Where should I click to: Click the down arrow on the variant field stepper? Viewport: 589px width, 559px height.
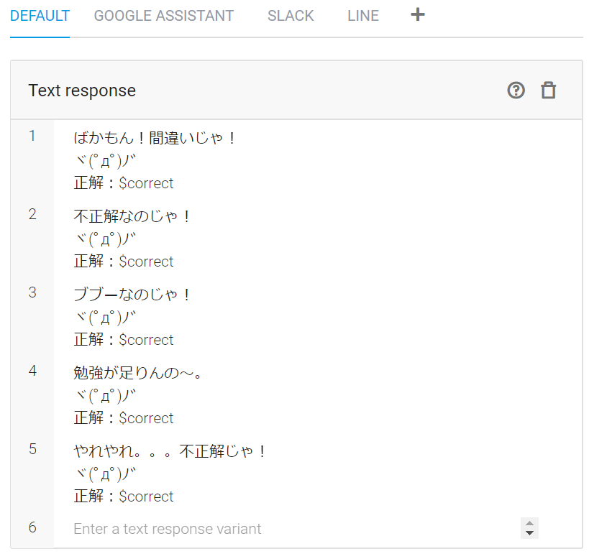[530, 533]
